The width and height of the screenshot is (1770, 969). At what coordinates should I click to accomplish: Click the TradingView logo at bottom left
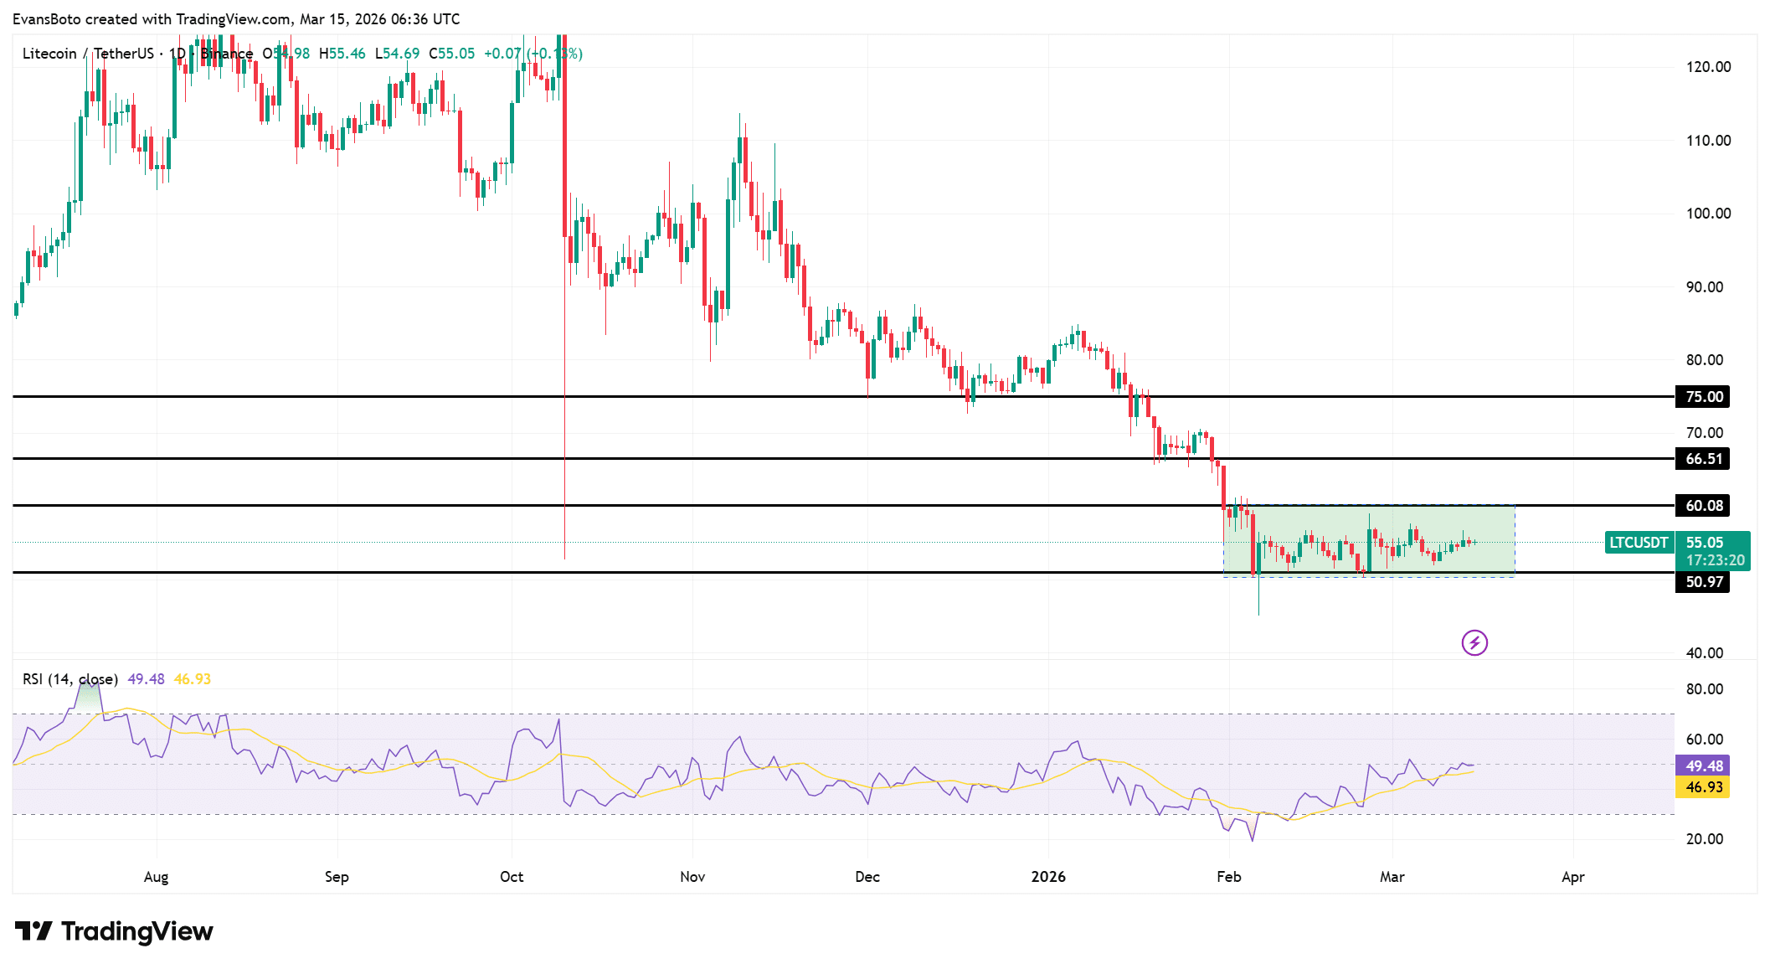click(115, 930)
